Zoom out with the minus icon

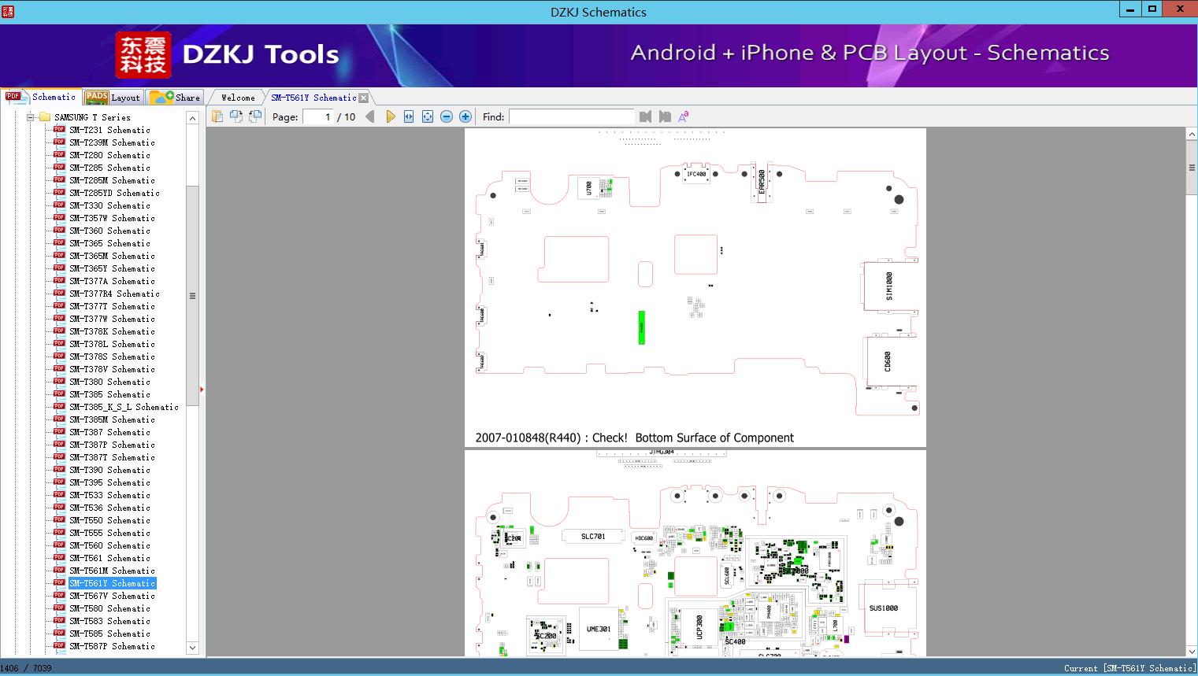coord(447,116)
